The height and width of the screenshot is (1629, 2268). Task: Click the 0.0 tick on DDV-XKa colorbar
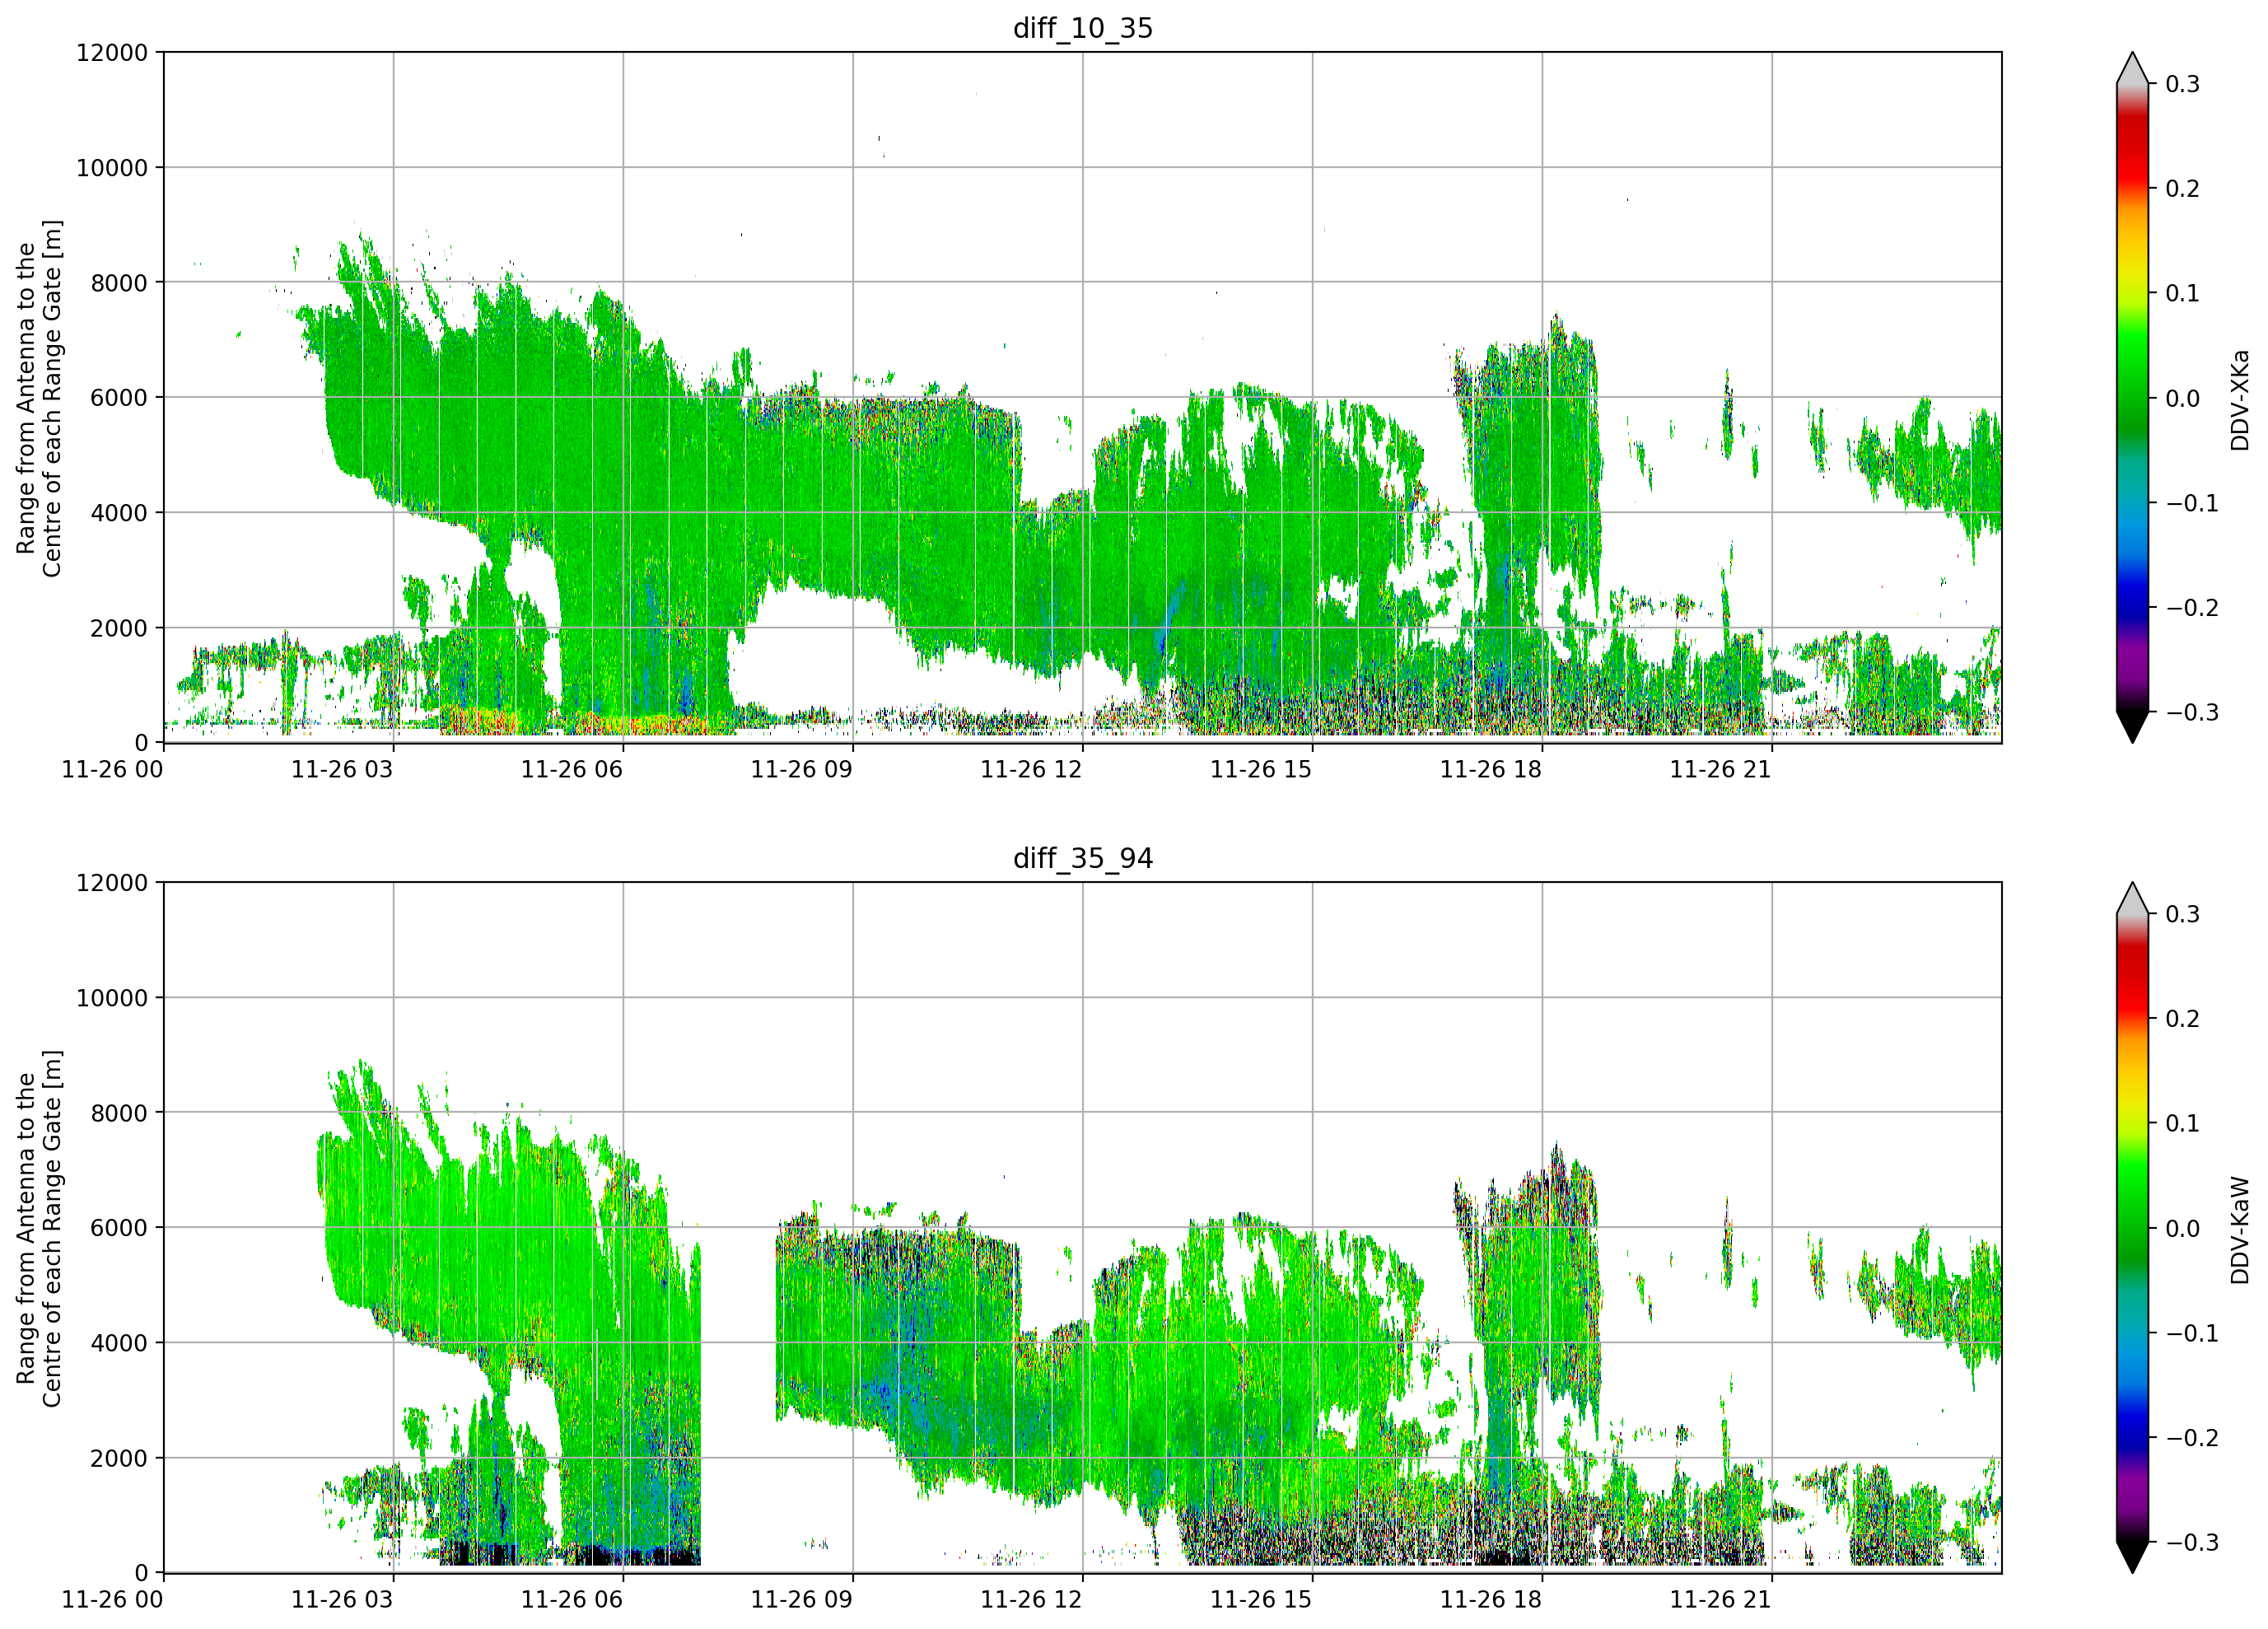2183,398
